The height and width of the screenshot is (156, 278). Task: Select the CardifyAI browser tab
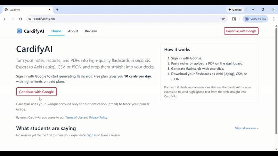pos(27,10)
